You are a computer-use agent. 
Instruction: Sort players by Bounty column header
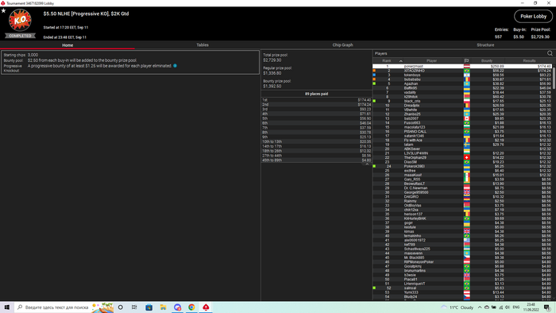(486, 60)
